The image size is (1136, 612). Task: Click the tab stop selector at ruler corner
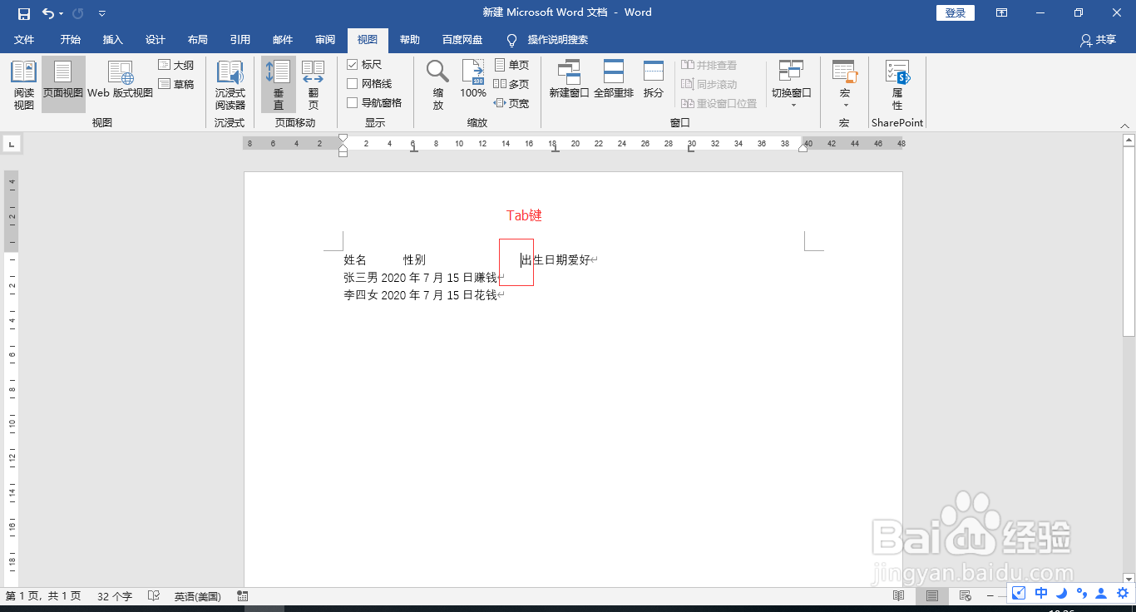12,144
